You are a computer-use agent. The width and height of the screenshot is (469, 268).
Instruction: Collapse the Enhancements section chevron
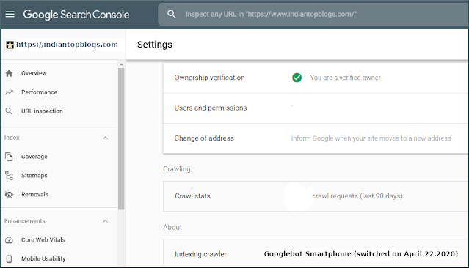coord(105,221)
